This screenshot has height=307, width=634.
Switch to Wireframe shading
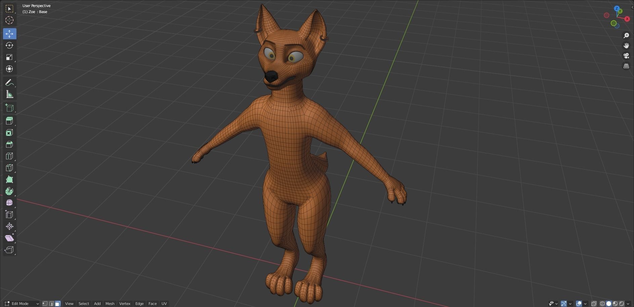[602, 304]
